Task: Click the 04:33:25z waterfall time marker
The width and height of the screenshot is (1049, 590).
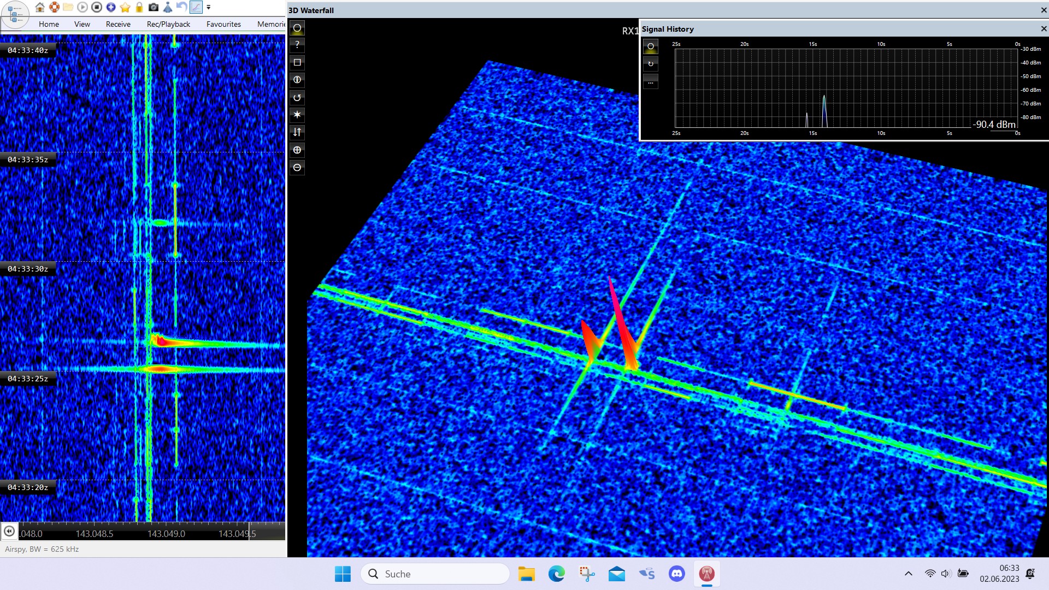Action: point(28,379)
